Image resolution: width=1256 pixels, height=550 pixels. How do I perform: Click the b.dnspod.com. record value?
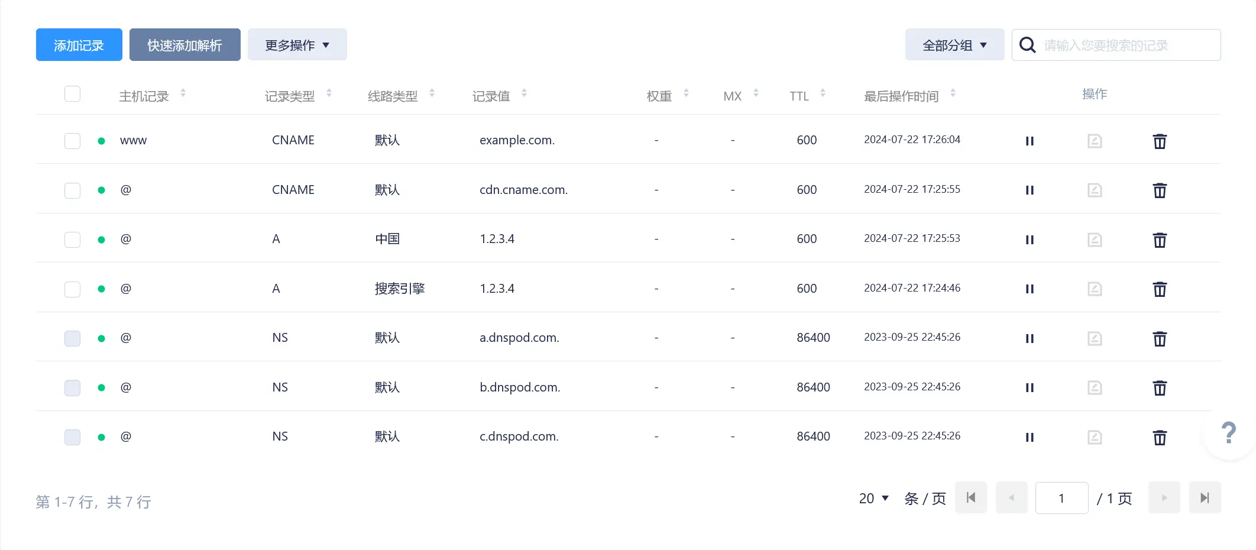tap(520, 387)
